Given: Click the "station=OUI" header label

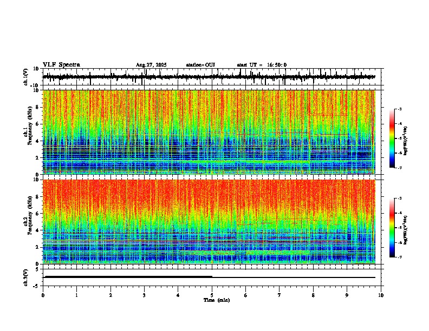Looking at the screenshot, I should click(200, 65).
